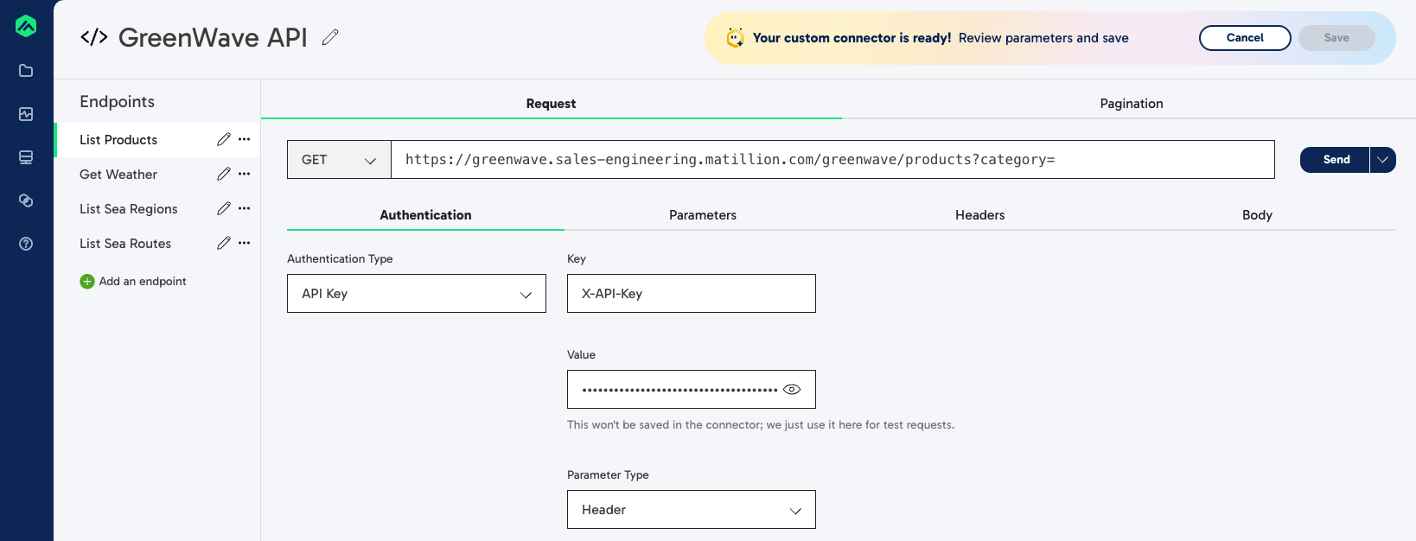Open the Headers tab
The image size is (1416, 541).
pyautogui.click(x=979, y=215)
